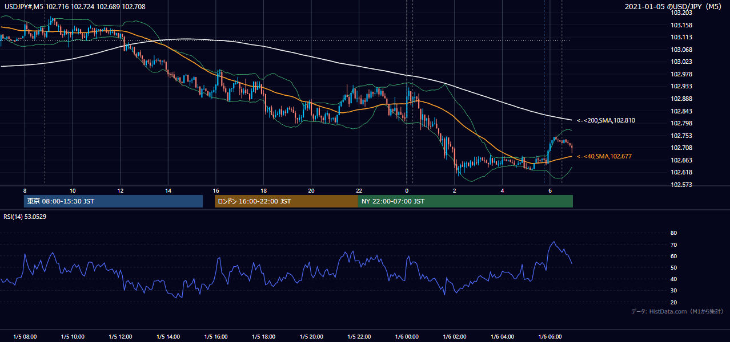Click the 102.798 price axis label
730x342 pixels.
pos(681,123)
